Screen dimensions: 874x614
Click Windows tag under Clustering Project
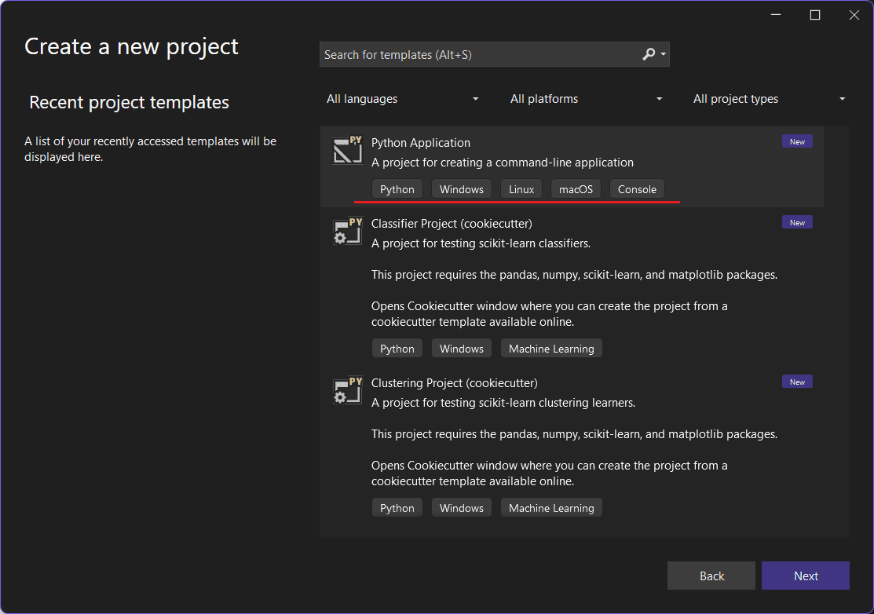click(x=462, y=508)
